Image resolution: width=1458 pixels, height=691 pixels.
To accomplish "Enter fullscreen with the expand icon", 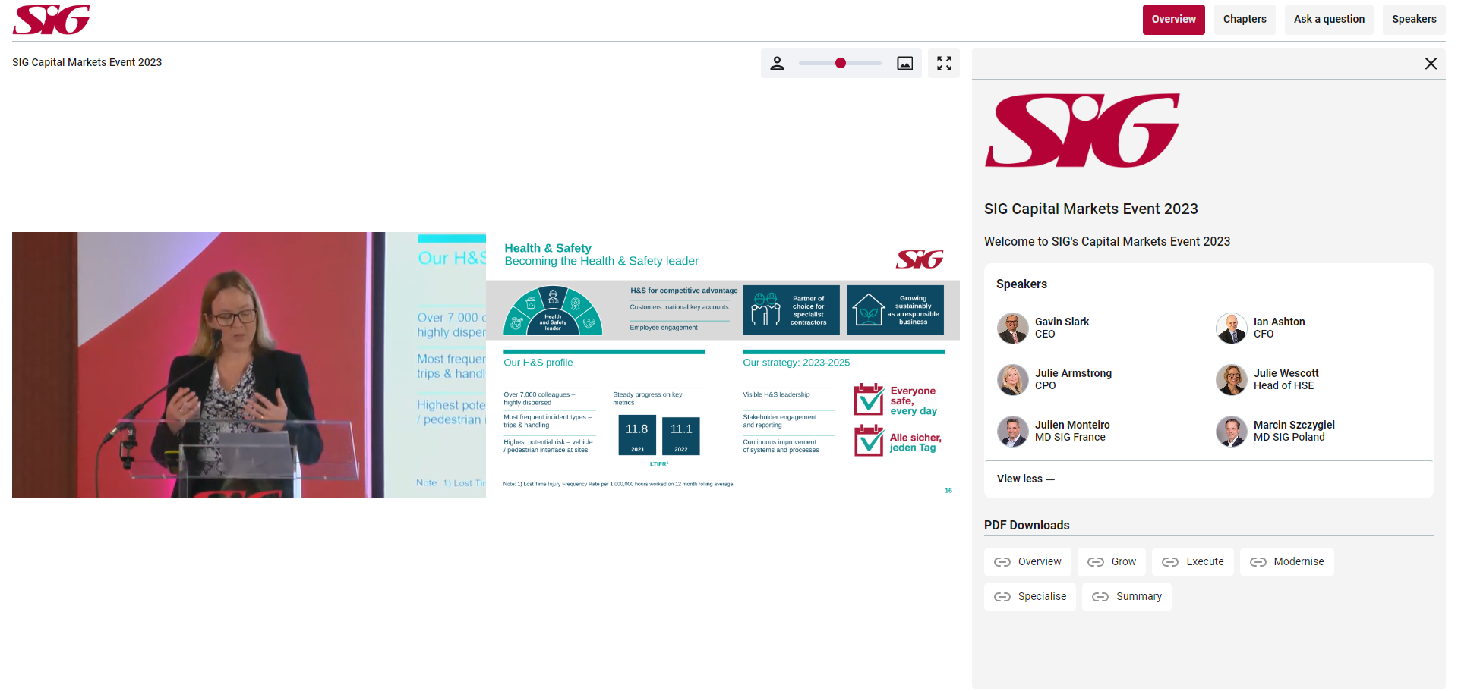I will (x=944, y=64).
